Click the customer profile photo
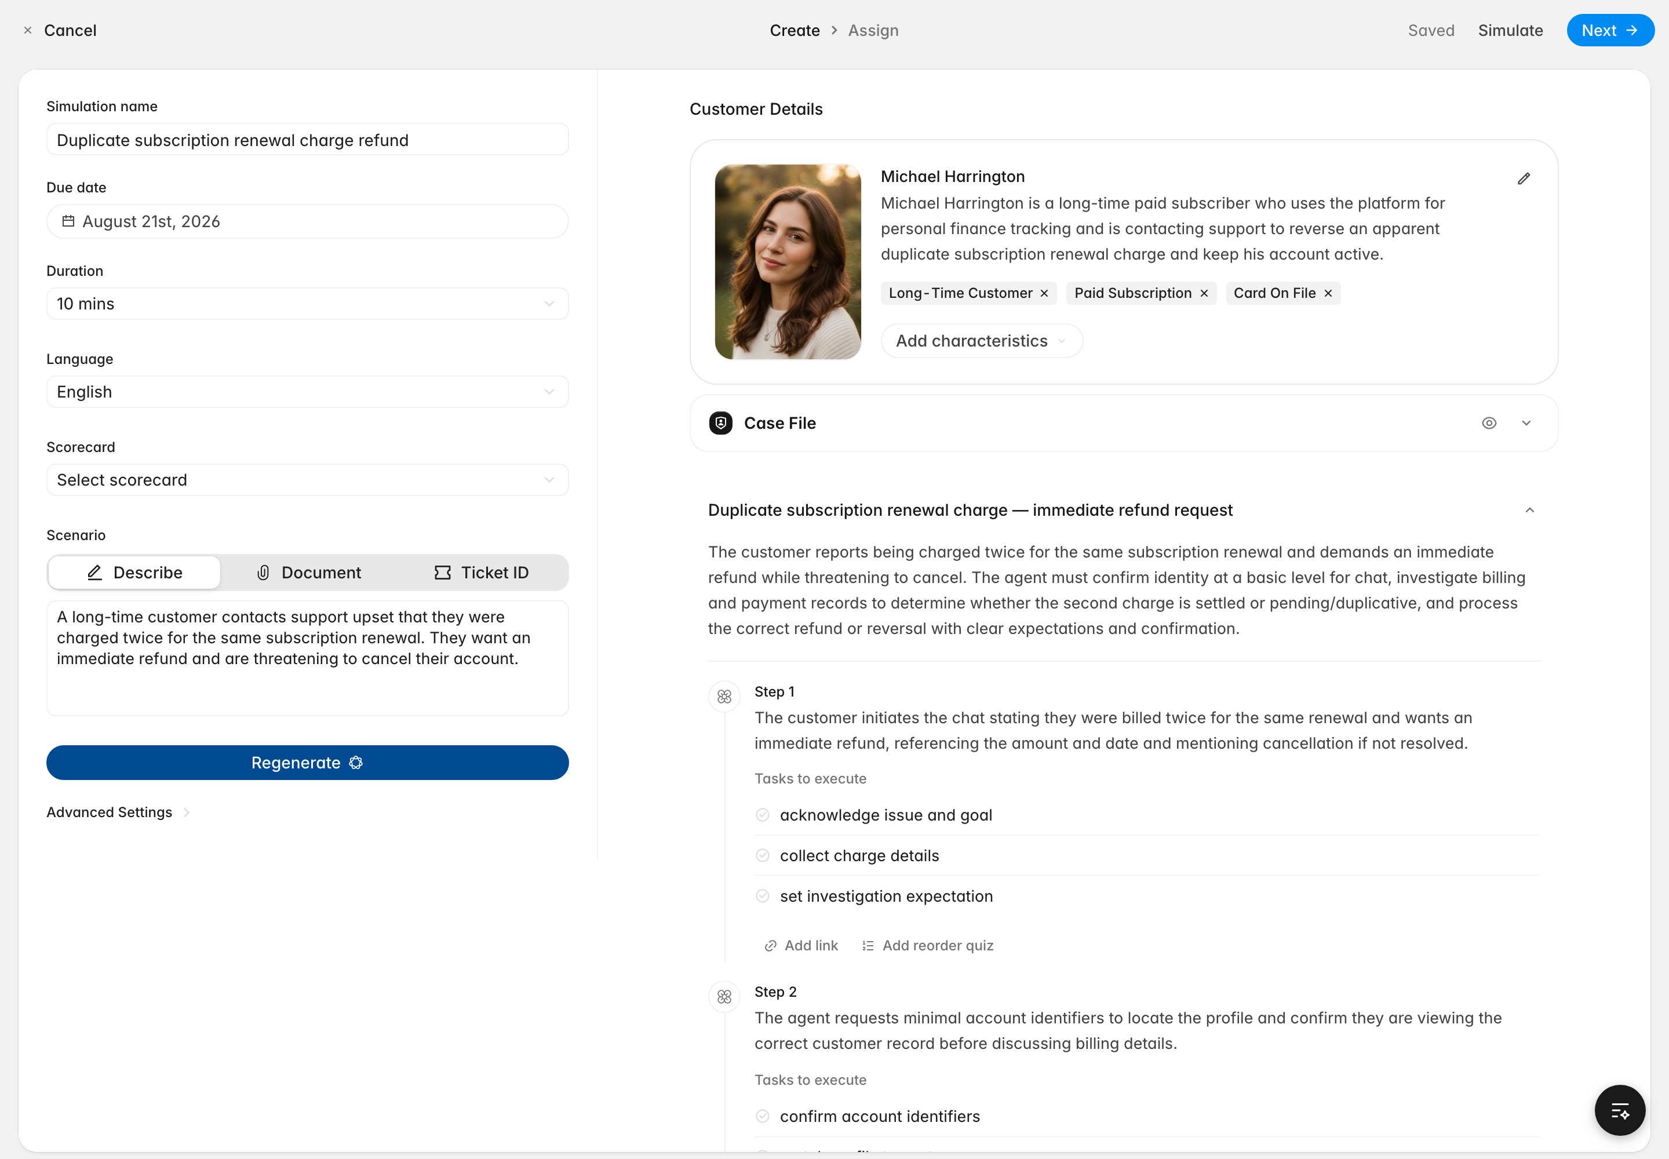Viewport: 1669px width, 1159px height. [788, 261]
